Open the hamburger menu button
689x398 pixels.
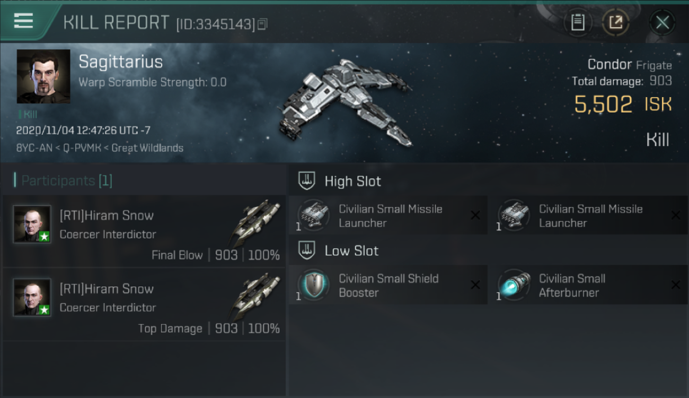pyautogui.click(x=23, y=21)
